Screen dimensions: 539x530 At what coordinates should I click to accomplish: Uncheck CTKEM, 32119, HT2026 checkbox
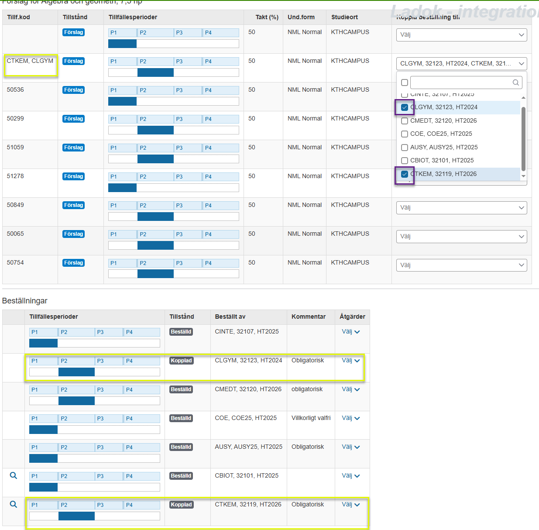405,174
